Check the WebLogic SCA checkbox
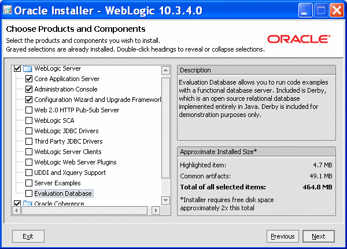The image size is (347, 249). coord(29,120)
